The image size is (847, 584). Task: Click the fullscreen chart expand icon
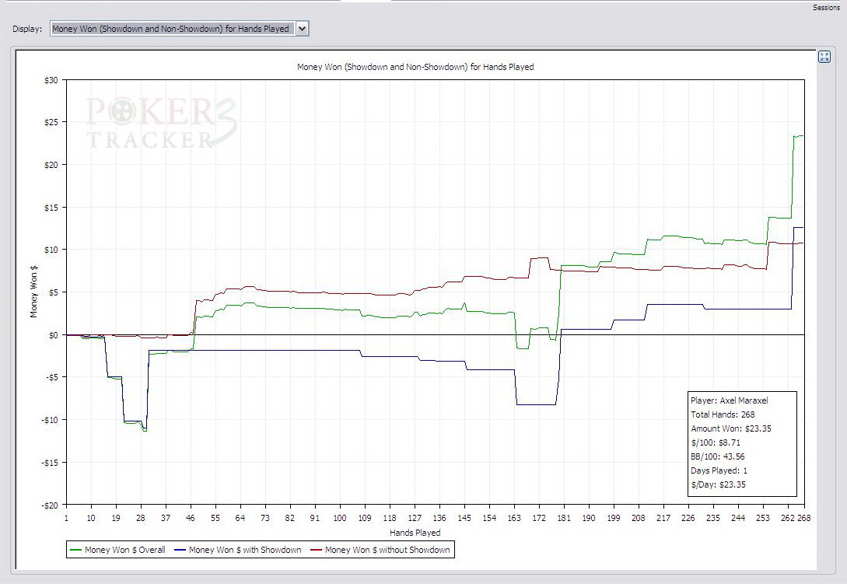click(x=824, y=57)
